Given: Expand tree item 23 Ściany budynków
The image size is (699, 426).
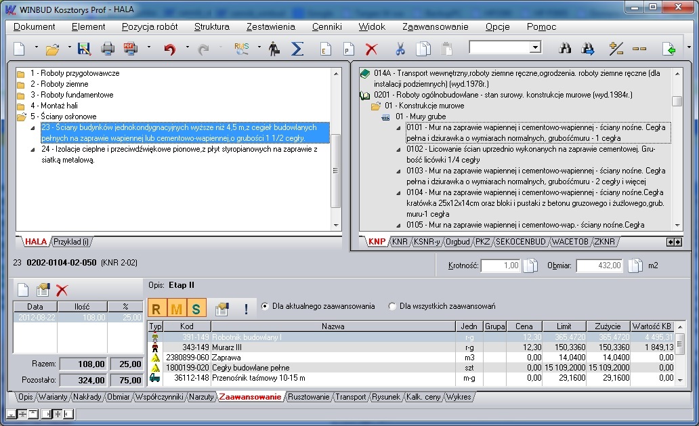Looking at the screenshot, I should [x=33, y=128].
